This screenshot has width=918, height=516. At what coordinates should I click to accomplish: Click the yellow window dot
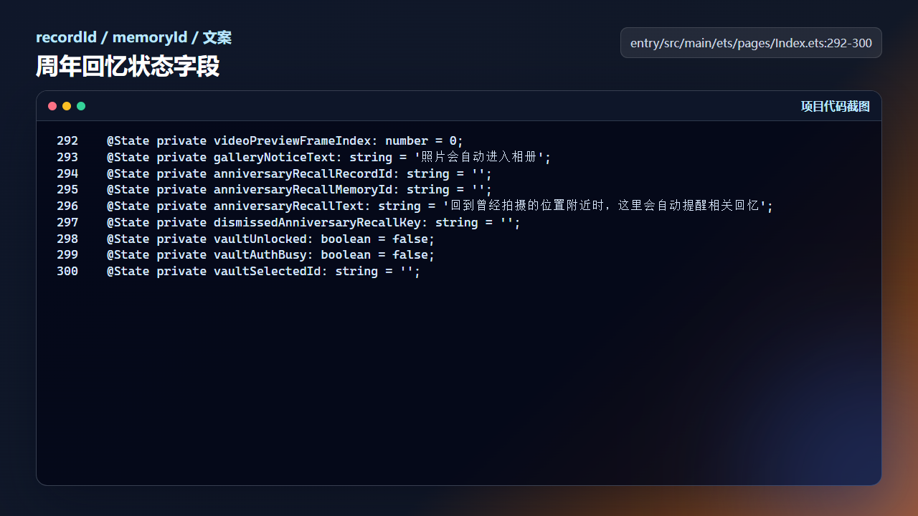(67, 106)
